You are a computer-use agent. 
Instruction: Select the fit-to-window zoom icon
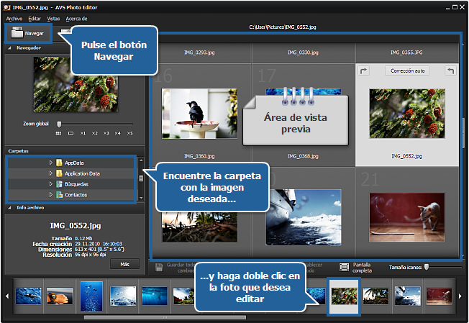coord(70,133)
